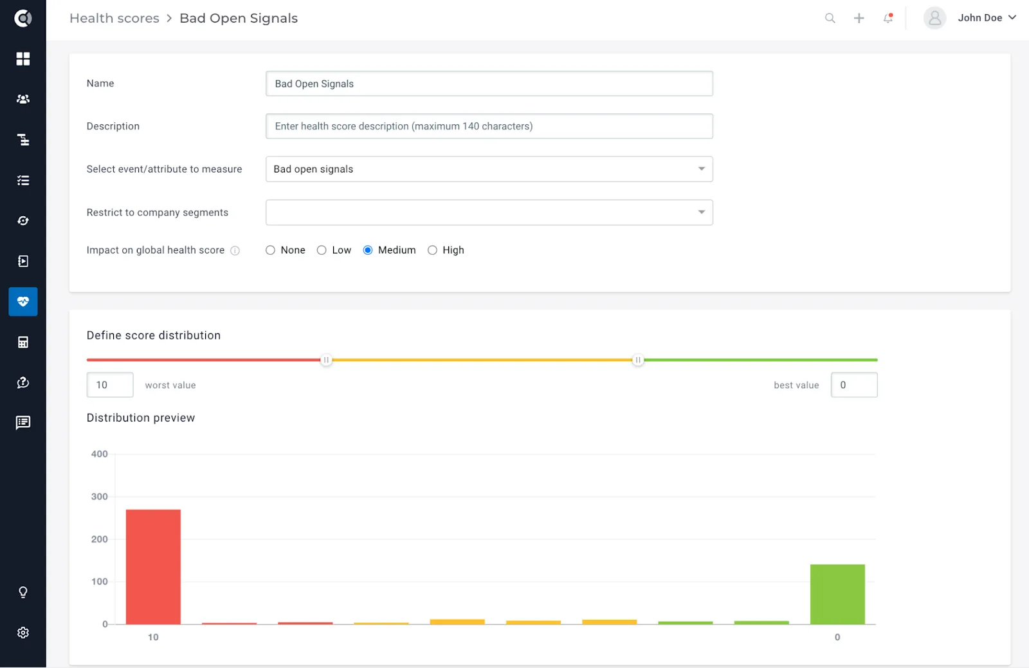Click the plus add icon
Viewport: 1029px width, 668px height.
point(859,18)
